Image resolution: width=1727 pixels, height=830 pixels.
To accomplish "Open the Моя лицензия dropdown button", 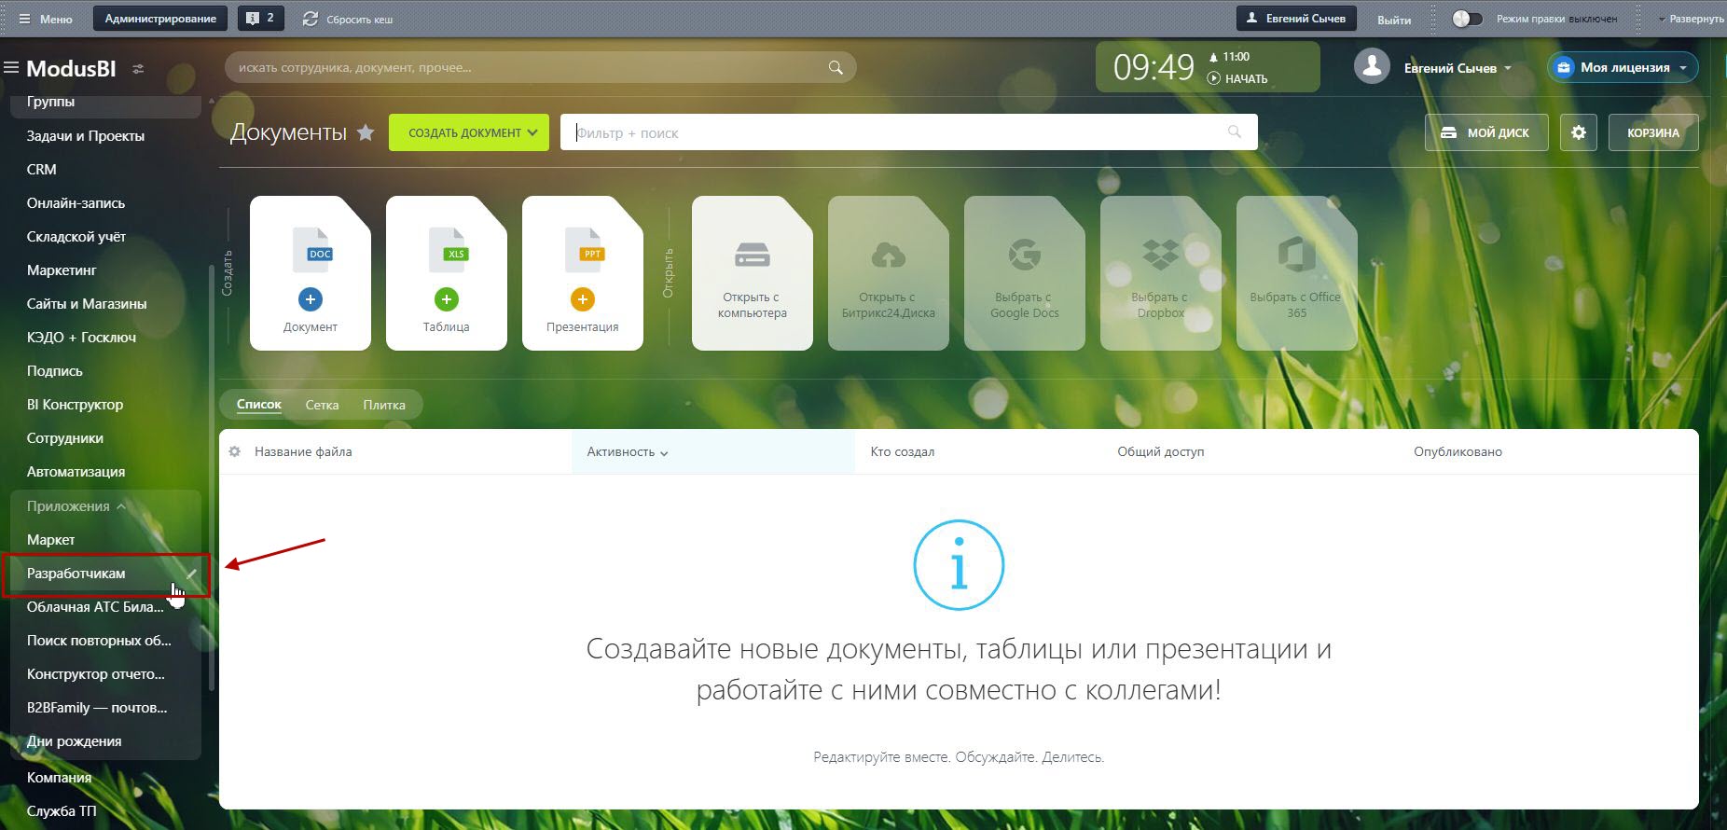I will tap(1623, 67).
